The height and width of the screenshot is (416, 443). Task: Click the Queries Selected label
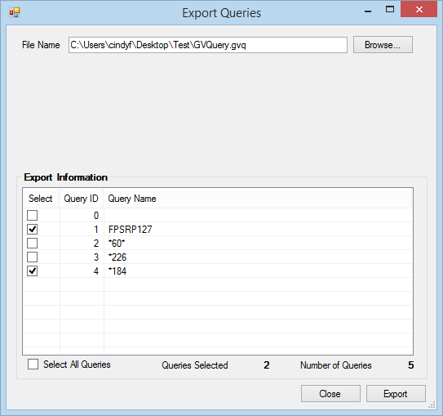pyautogui.click(x=195, y=365)
